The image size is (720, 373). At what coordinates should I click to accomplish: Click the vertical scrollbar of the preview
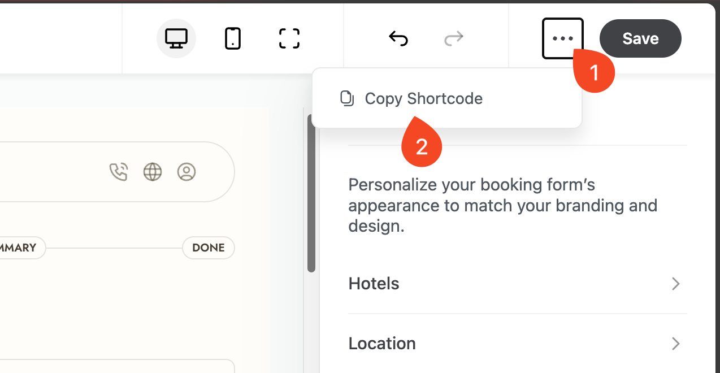pos(311,193)
